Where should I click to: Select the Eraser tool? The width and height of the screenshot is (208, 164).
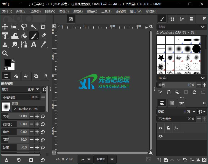(43, 36)
